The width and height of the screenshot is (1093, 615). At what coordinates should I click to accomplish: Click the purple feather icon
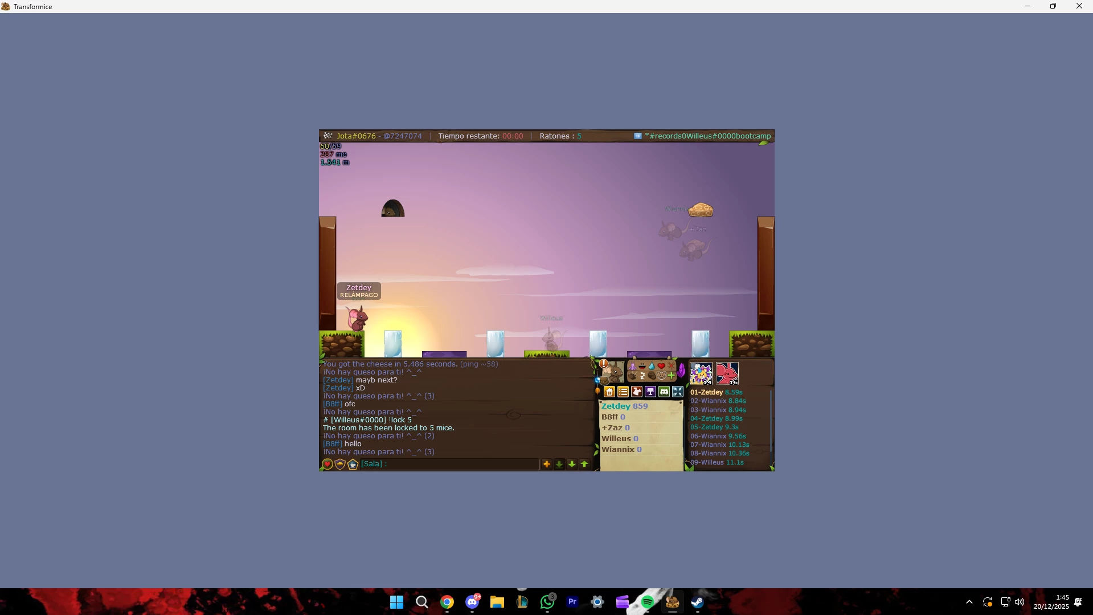click(681, 370)
